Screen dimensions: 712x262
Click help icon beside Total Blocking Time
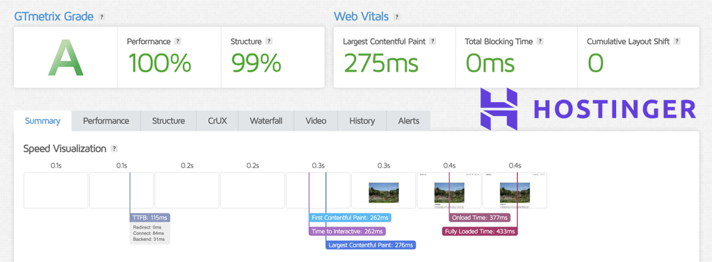point(540,41)
